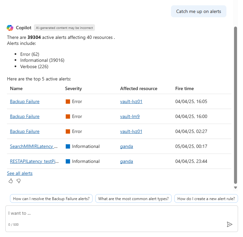Select 'What are the most common alert types?' suggestion
This screenshot has height=237, width=243.
133,199
